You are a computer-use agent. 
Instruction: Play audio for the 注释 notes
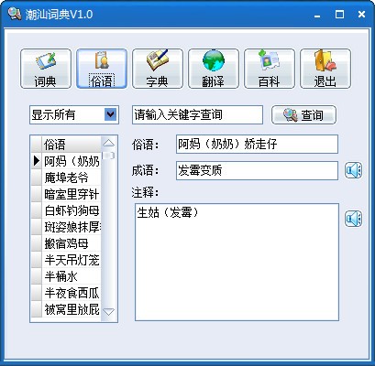coord(353,219)
